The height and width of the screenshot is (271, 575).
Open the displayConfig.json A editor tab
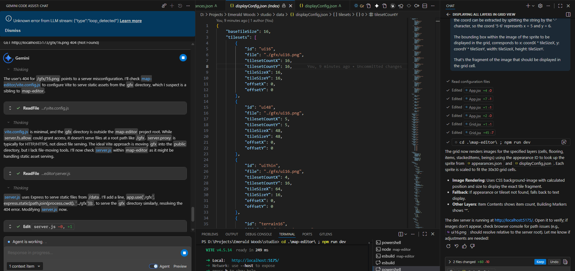(x=320, y=6)
